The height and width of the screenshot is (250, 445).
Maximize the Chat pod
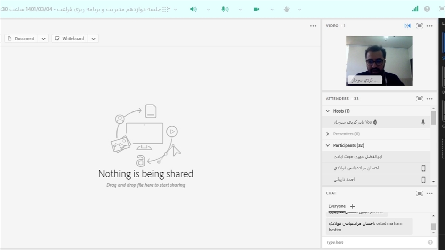point(420,193)
